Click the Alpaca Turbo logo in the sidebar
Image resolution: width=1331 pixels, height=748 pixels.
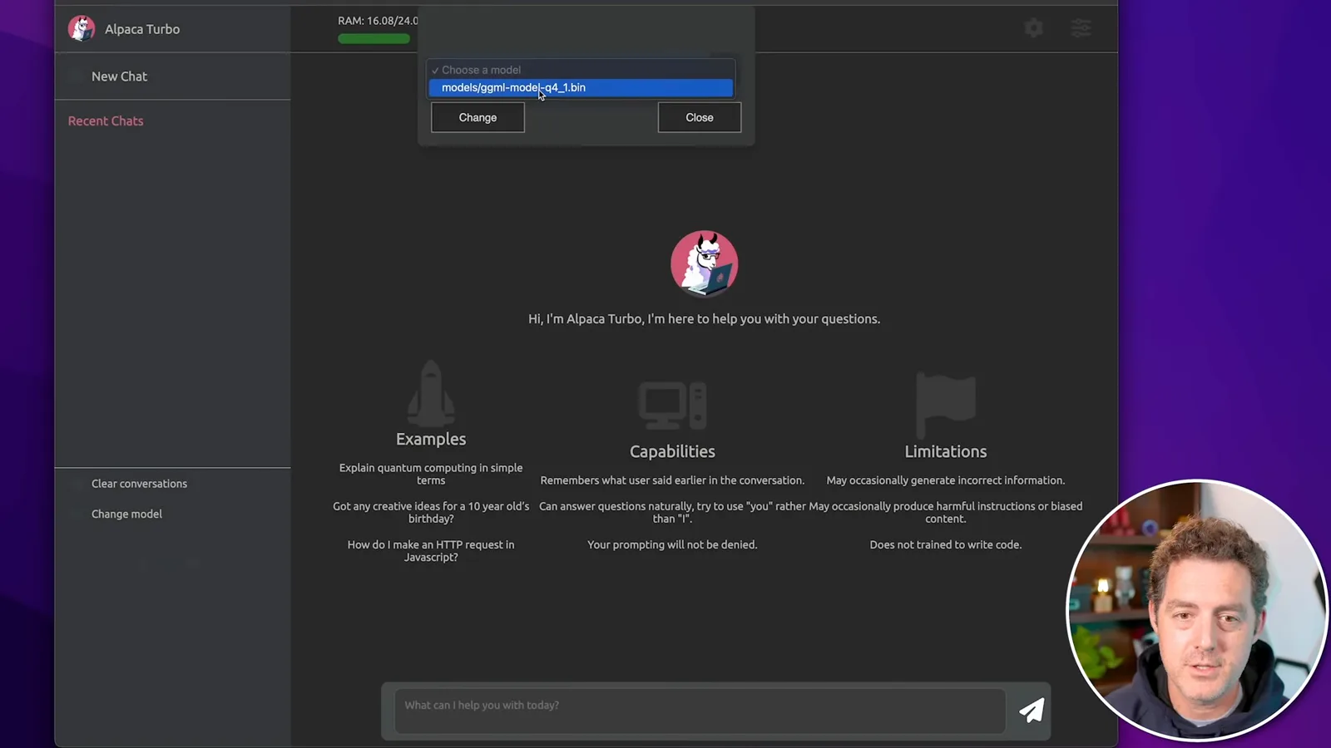click(82, 29)
